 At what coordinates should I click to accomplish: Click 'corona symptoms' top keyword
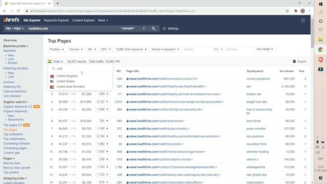(x=258, y=79)
